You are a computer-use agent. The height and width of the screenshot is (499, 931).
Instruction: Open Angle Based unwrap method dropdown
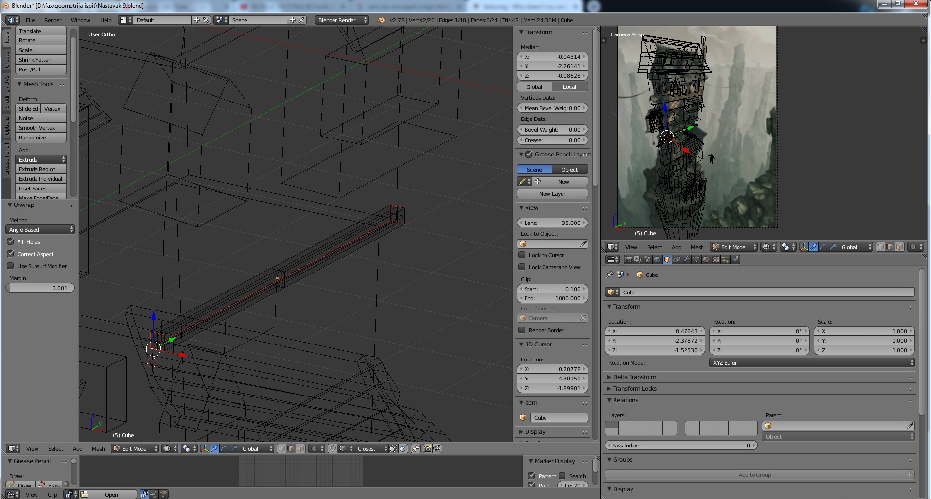[x=40, y=229]
